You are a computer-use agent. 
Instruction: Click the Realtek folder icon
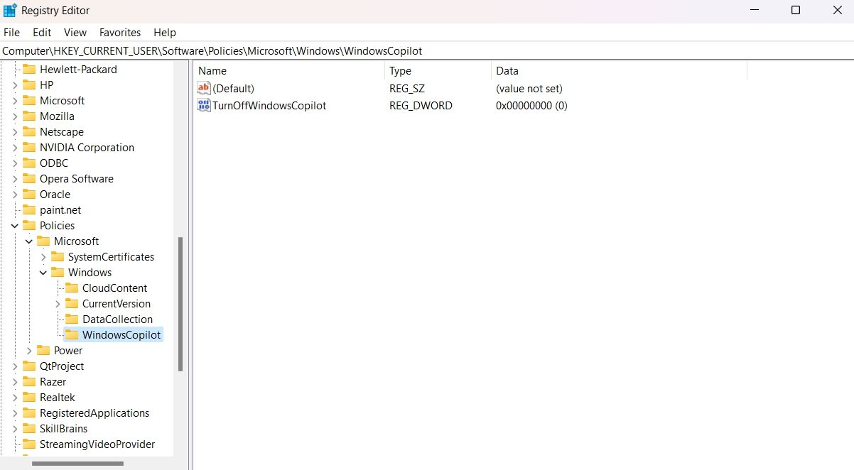pos(29,398)
